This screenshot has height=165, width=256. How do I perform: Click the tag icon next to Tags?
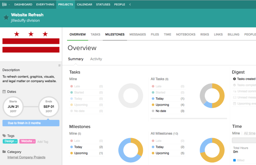4,136
